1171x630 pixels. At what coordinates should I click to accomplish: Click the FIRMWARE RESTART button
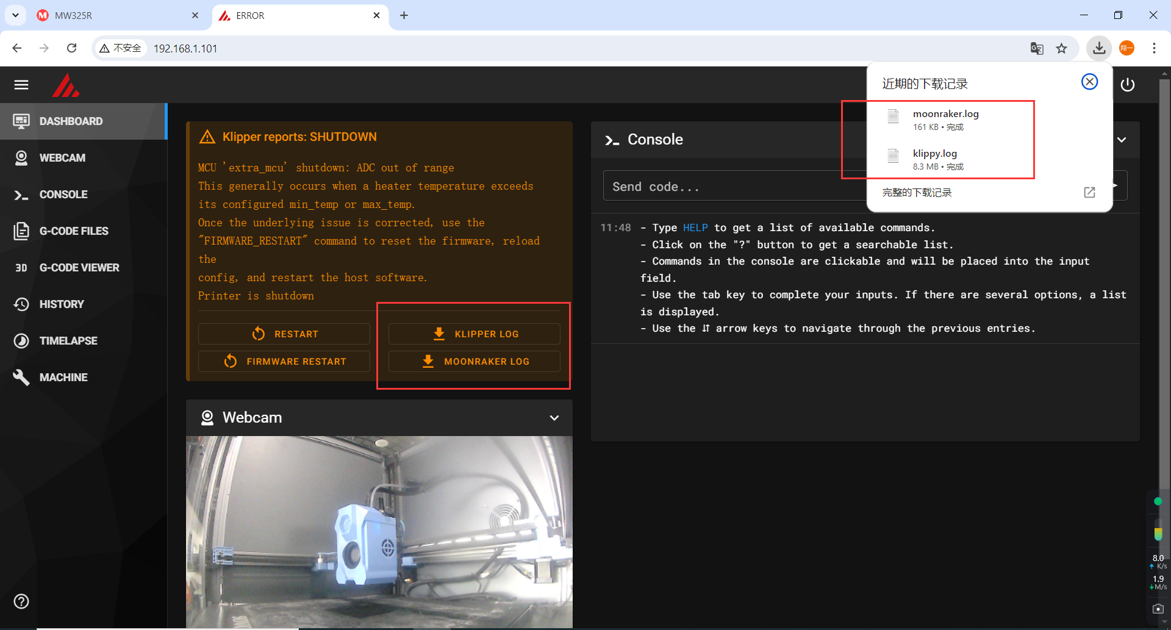coord(284,361)
